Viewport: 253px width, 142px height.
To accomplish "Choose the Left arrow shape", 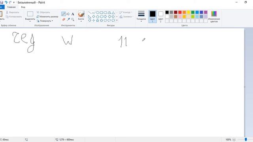I will (110, 17).
